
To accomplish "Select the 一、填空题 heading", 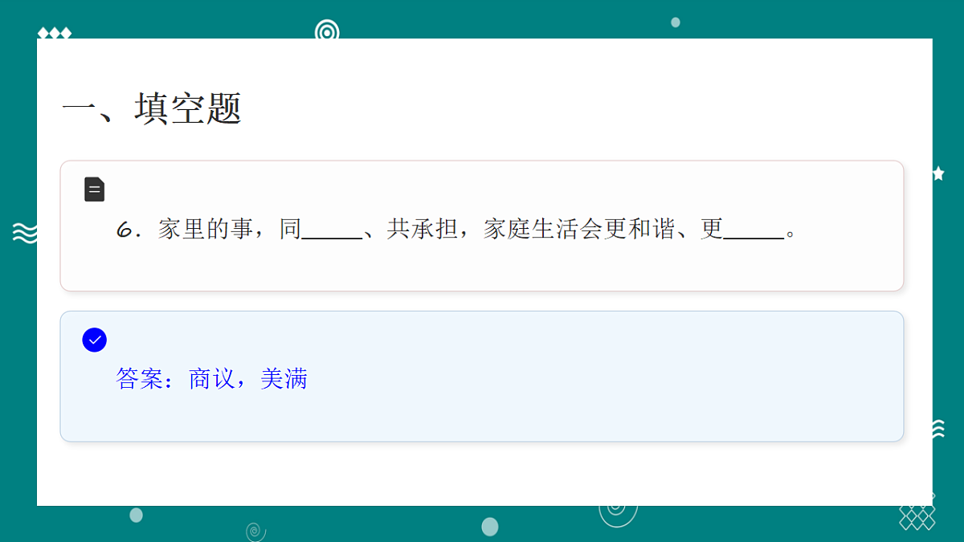I will [x=152, y=108].
